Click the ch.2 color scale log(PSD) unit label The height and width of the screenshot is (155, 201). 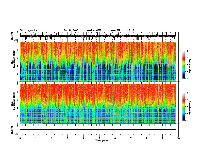[x=190, y=108]
